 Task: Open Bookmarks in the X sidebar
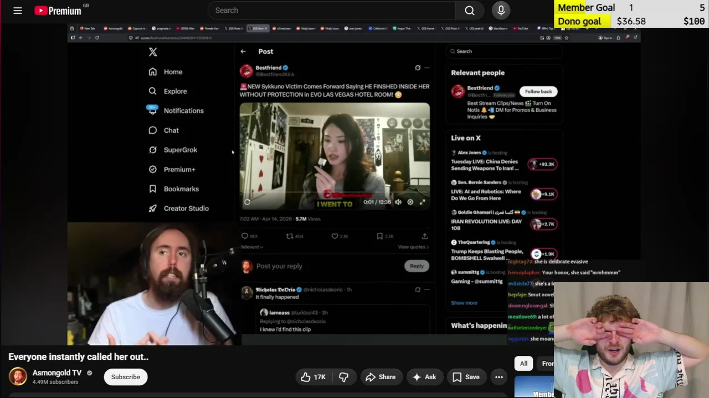pyautogui.click(x=173, y=189)
